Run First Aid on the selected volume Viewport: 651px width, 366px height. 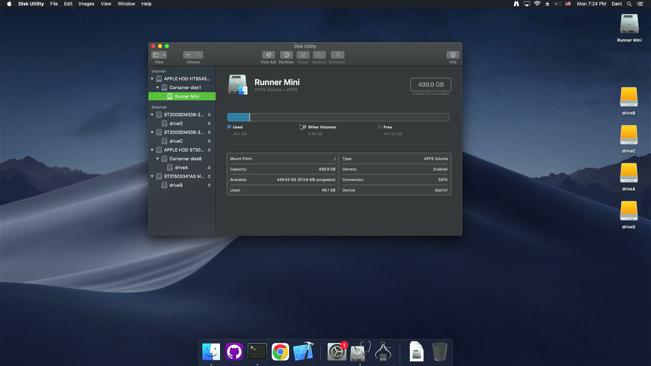(268, 55)
